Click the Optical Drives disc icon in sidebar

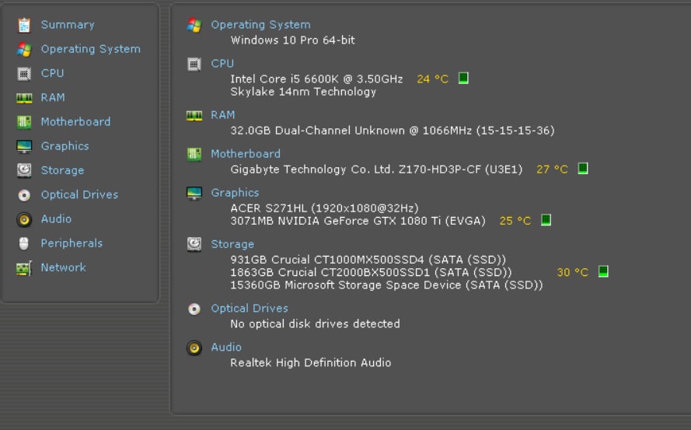tap(24, 195)
